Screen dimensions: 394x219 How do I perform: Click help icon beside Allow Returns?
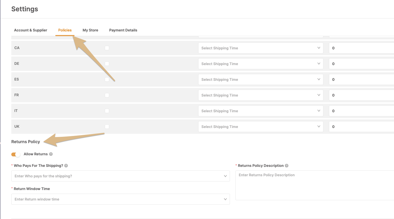pyautogui.click(x=51, y=154)
